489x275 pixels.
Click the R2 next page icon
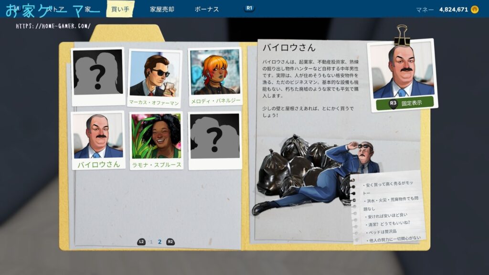[170, 242]
